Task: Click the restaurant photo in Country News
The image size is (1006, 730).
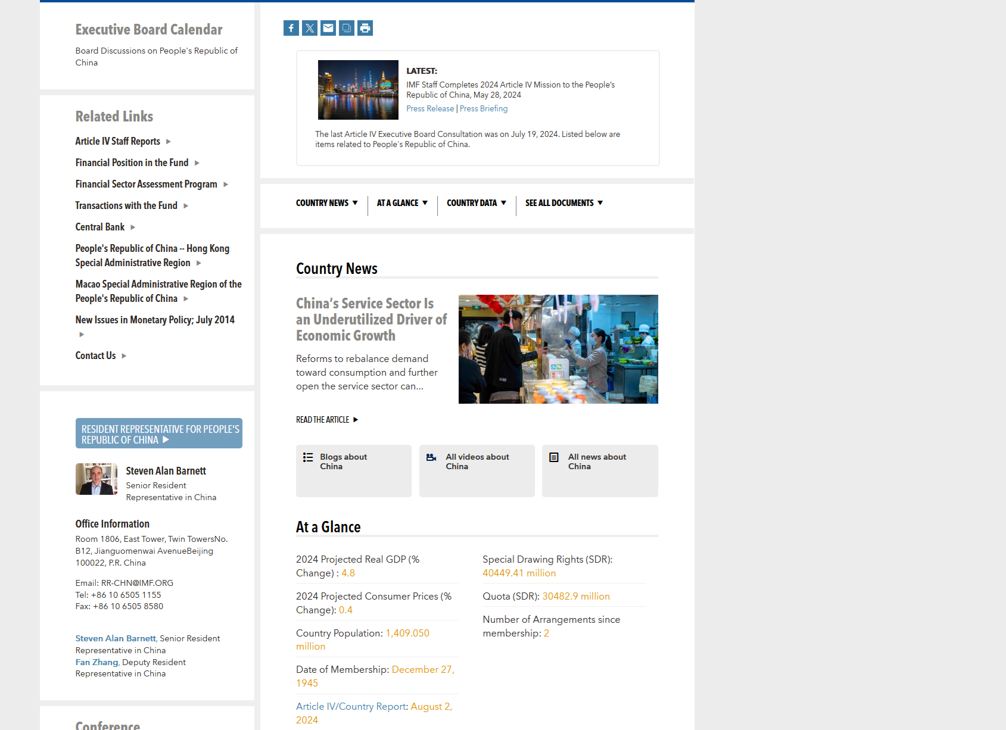Action: point(558,349)
